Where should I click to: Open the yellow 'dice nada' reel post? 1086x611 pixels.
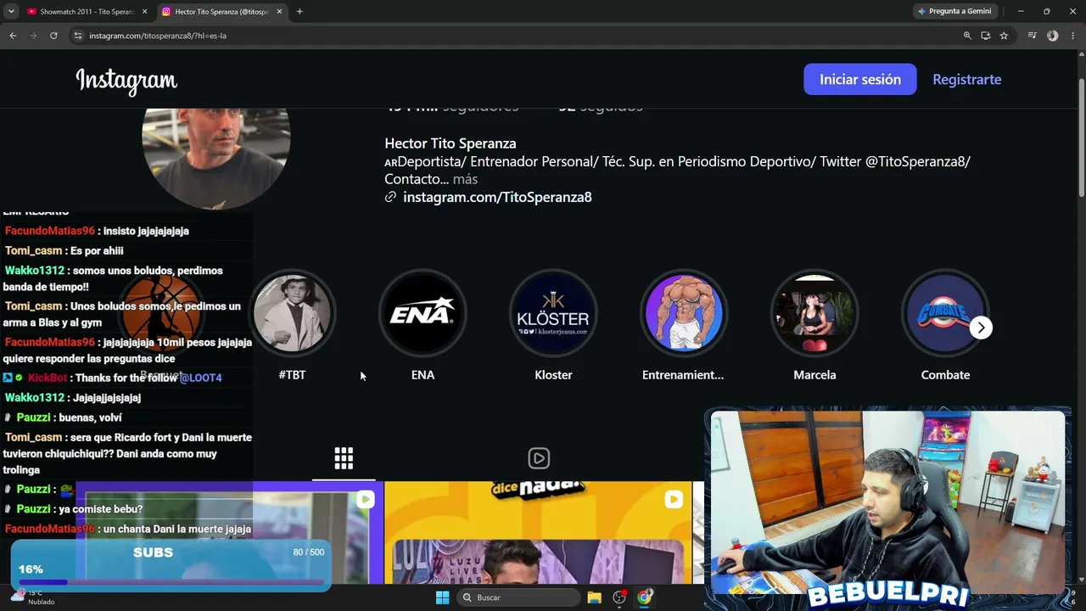coord(538,533)
